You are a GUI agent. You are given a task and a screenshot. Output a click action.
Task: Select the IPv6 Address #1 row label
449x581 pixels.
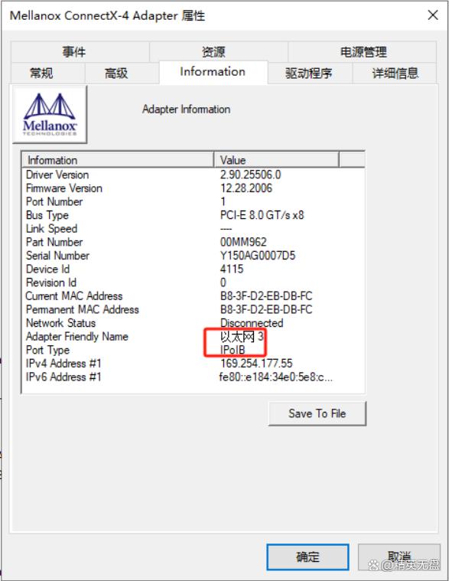point(63,377)
